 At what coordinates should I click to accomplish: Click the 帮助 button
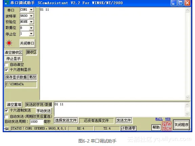[x=156, y=127]
